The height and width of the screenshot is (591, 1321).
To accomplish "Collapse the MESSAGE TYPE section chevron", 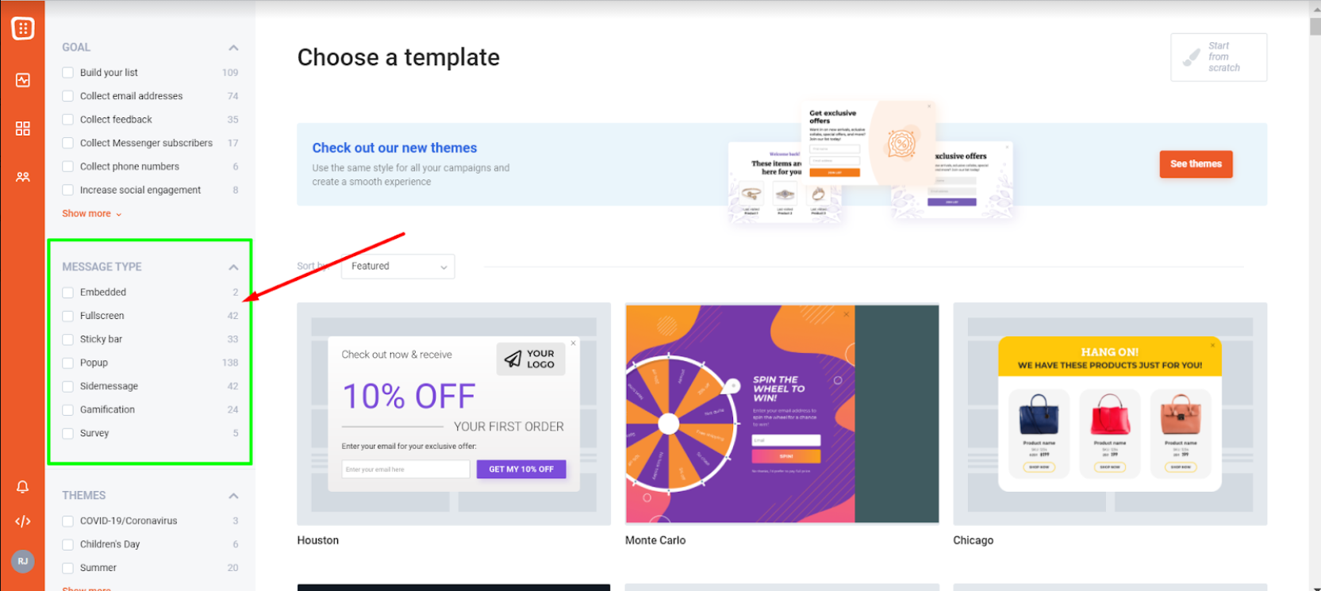I will [233, 267].
